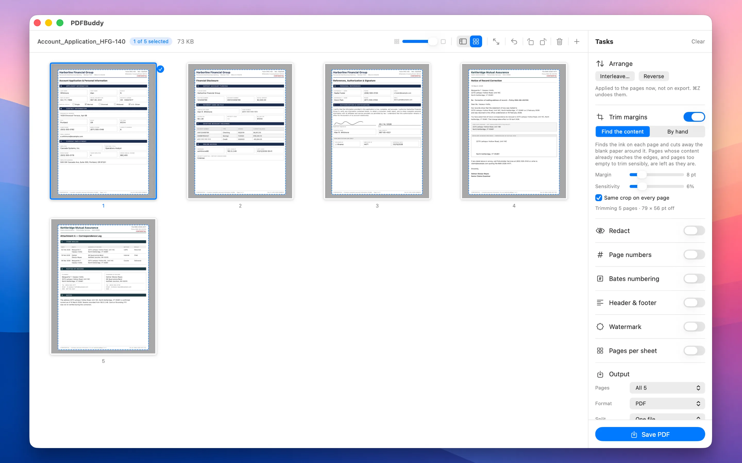Screen dimensions: 742x463
Task: Rotate page left icon
Action: point(530,42)
